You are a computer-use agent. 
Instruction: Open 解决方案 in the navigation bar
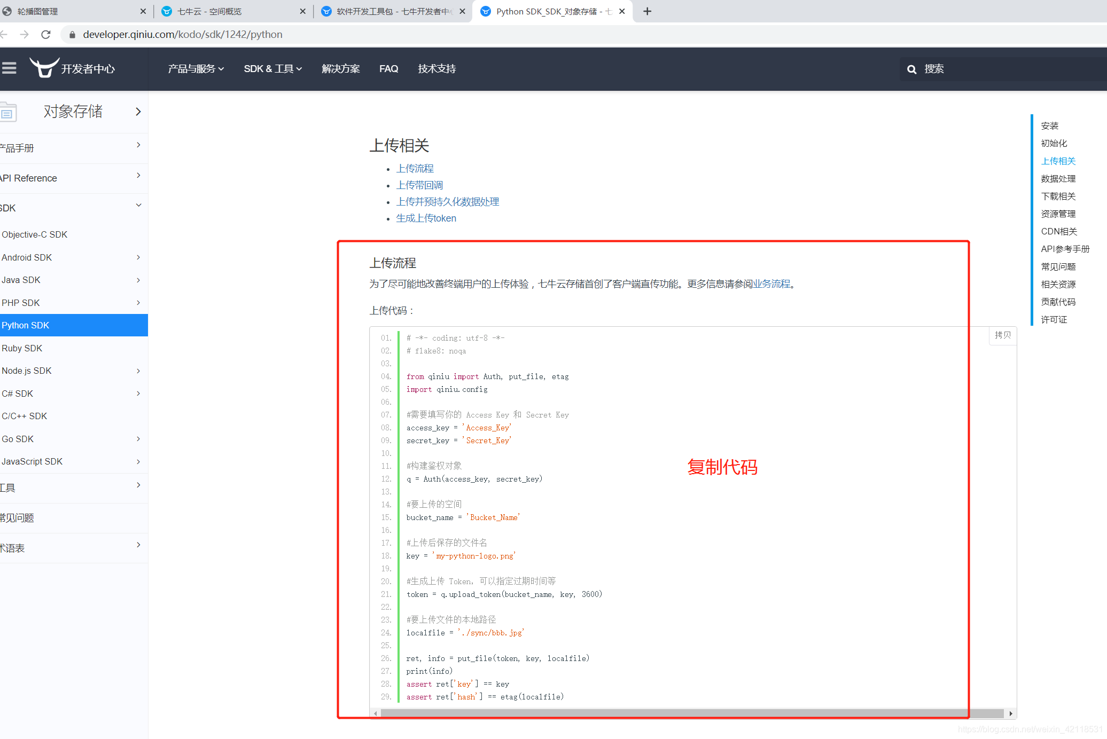pyautogui.click(x=341, y=69)
